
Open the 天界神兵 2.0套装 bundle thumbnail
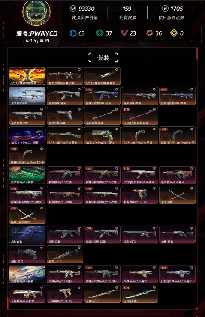27,274
